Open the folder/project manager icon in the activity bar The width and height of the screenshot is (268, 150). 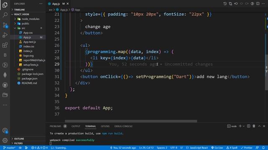(5, 95)
